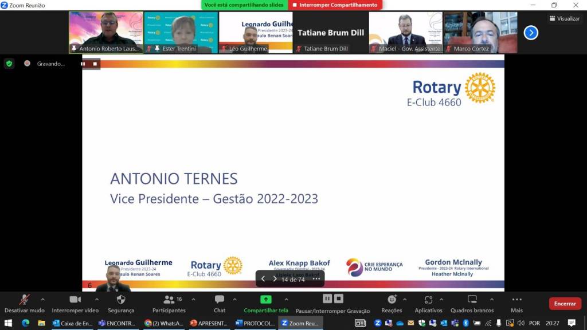The image size is (587, 330).
Task: Select Tatiane Brum Dill video tile
Action: (330, 33)
